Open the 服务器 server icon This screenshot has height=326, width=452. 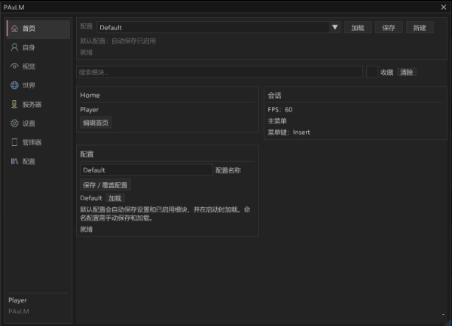[14, 104]
